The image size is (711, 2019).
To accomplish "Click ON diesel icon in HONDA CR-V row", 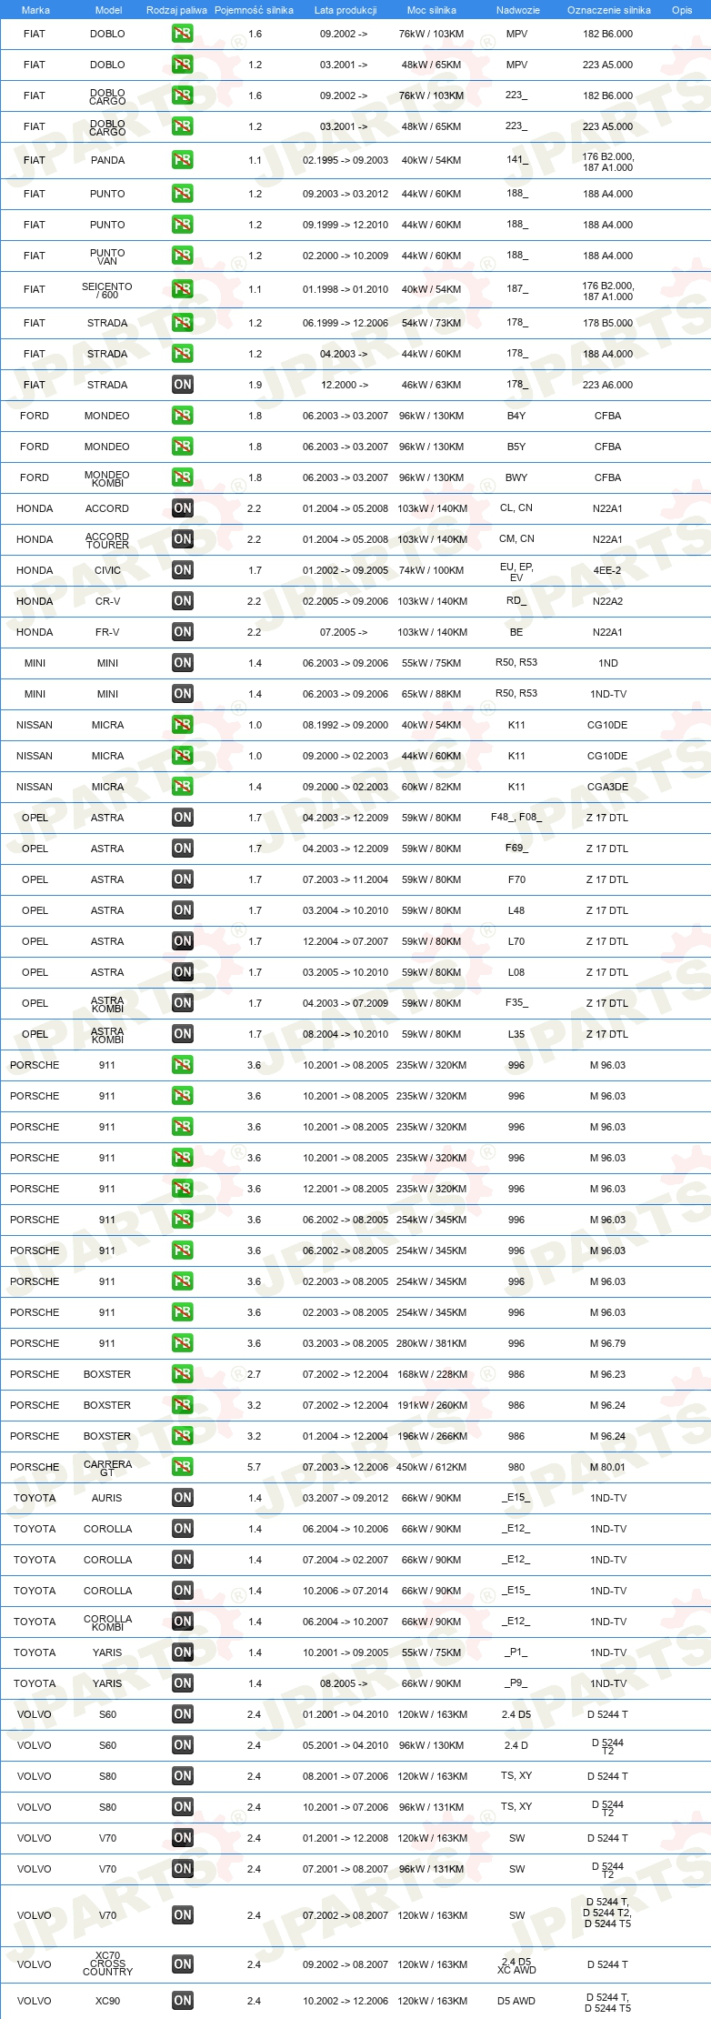I will tap(182, 601).
